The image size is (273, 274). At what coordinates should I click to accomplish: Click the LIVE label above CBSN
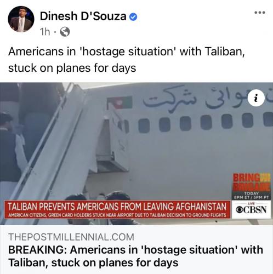[252, 203]
